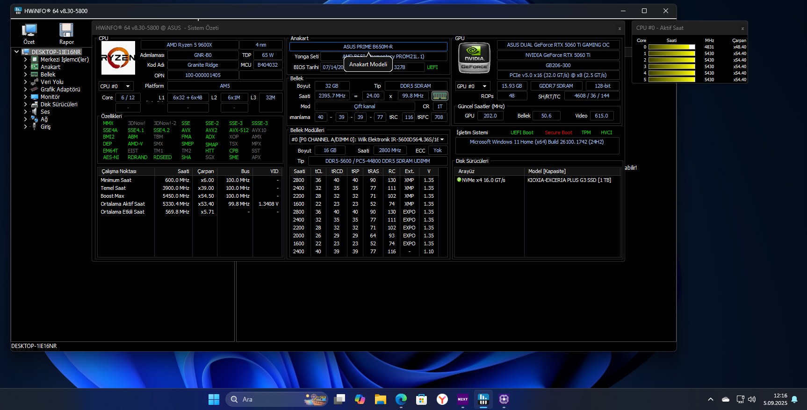Select the Monitör tree label

(x=50, y=97)
